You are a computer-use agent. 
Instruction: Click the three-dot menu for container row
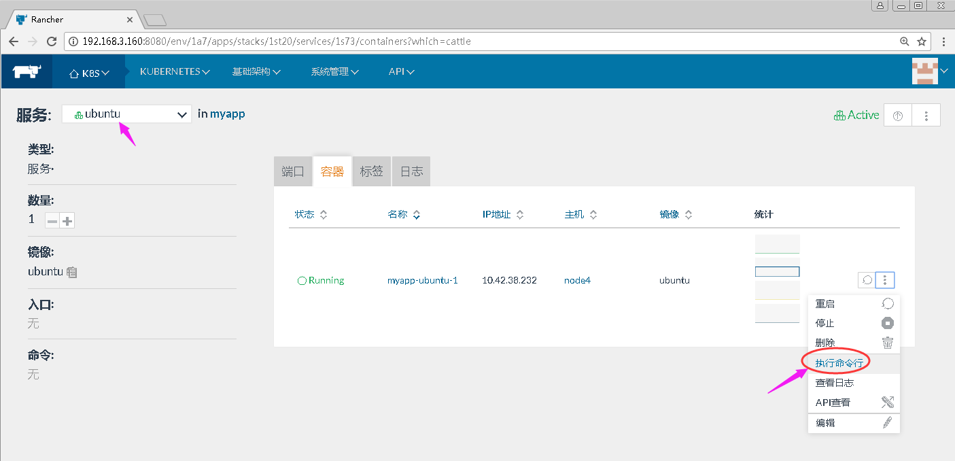coord(885,279)
